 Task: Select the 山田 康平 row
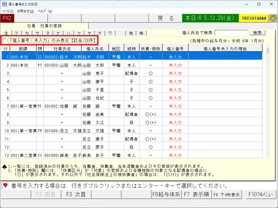coord(132,81)
